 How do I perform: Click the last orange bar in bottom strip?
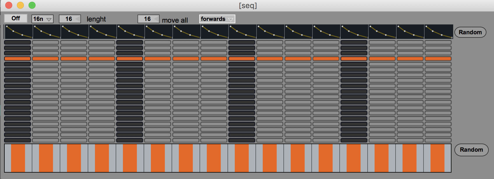(x=437, y=158)
